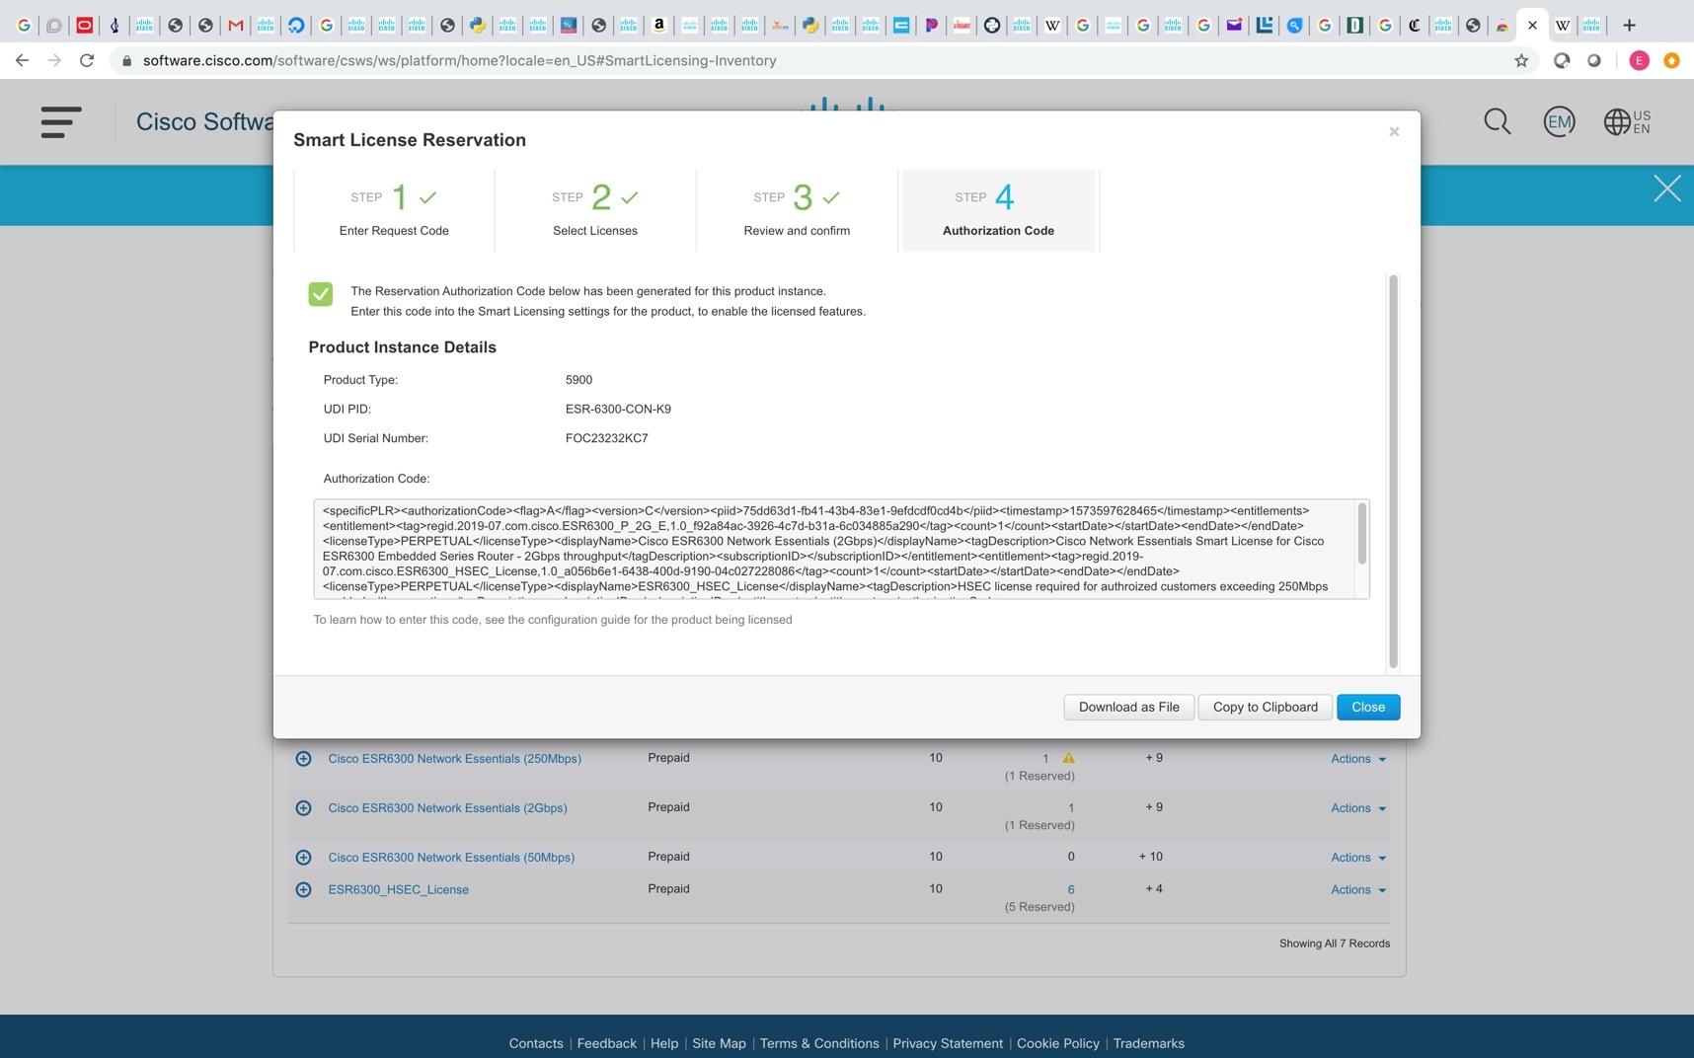The width and height of the screenshot is (1694, 1058).
Task: Click the blue Close button
Action: pyautogui.click(x=1367, y=707)
